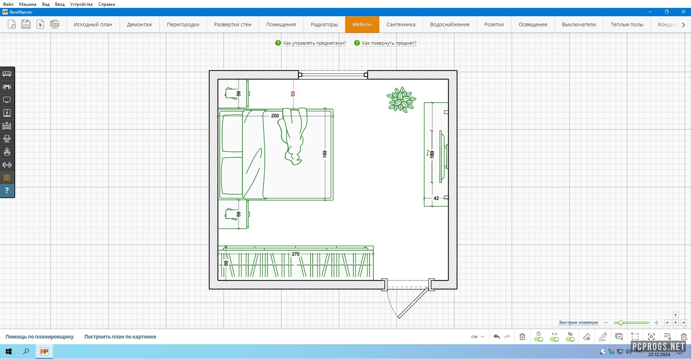Open the Ввод menu

(x=60, y=4)
